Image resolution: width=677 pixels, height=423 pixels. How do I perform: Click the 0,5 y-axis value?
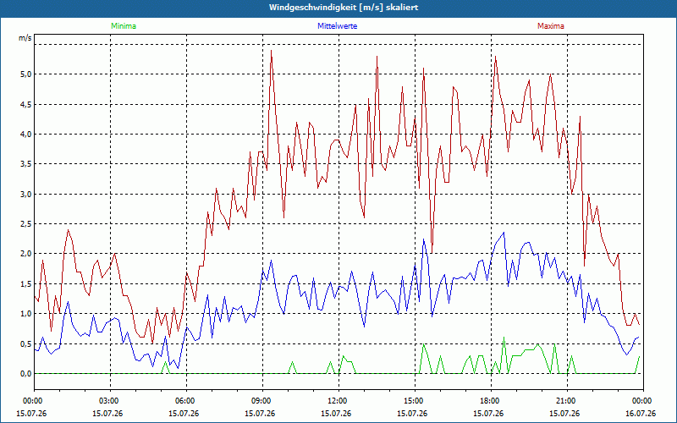[26, 344]
